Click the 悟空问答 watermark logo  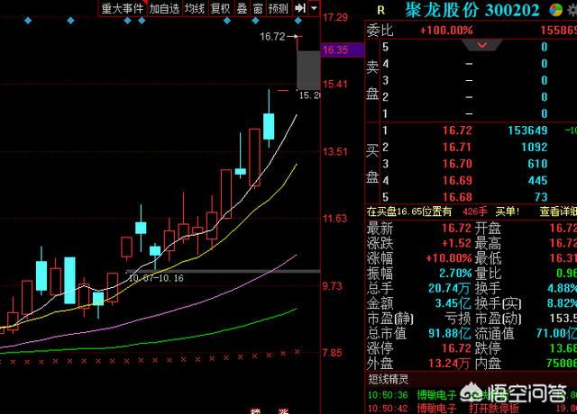[512, 394]
